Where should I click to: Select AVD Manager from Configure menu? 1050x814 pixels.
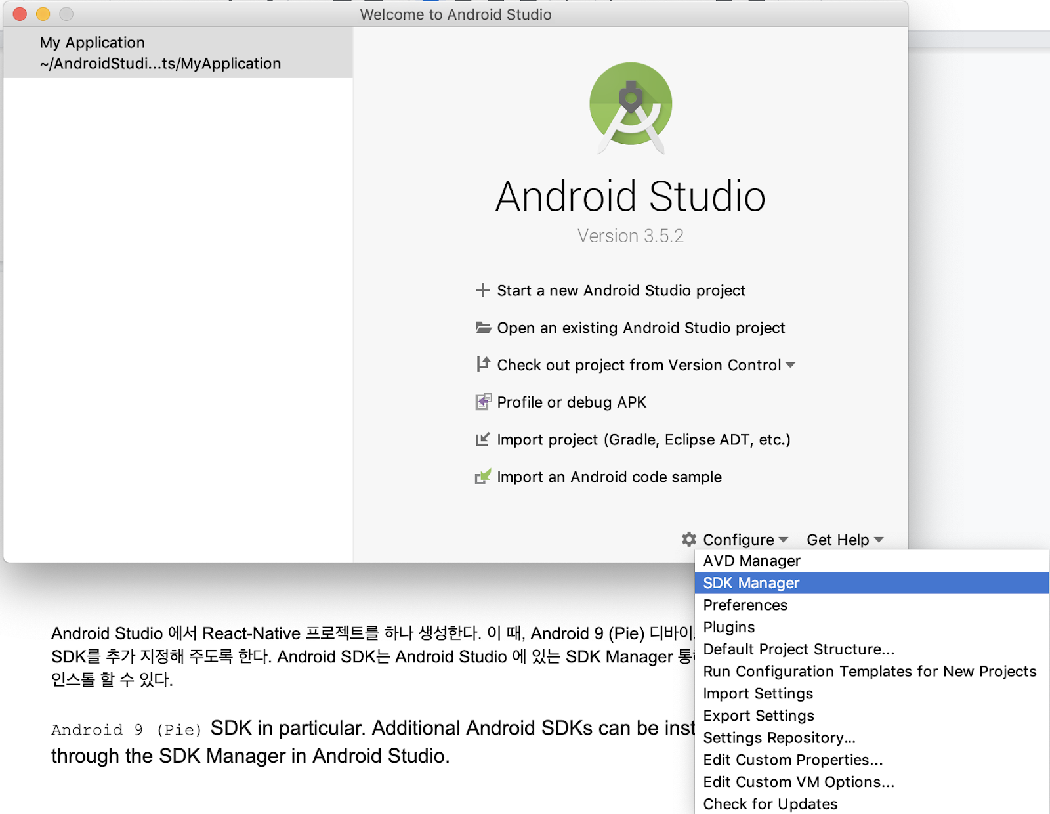(x=871, y=561)
